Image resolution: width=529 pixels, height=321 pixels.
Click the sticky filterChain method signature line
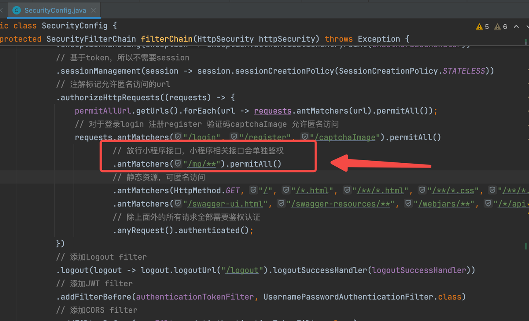point(205,39)
